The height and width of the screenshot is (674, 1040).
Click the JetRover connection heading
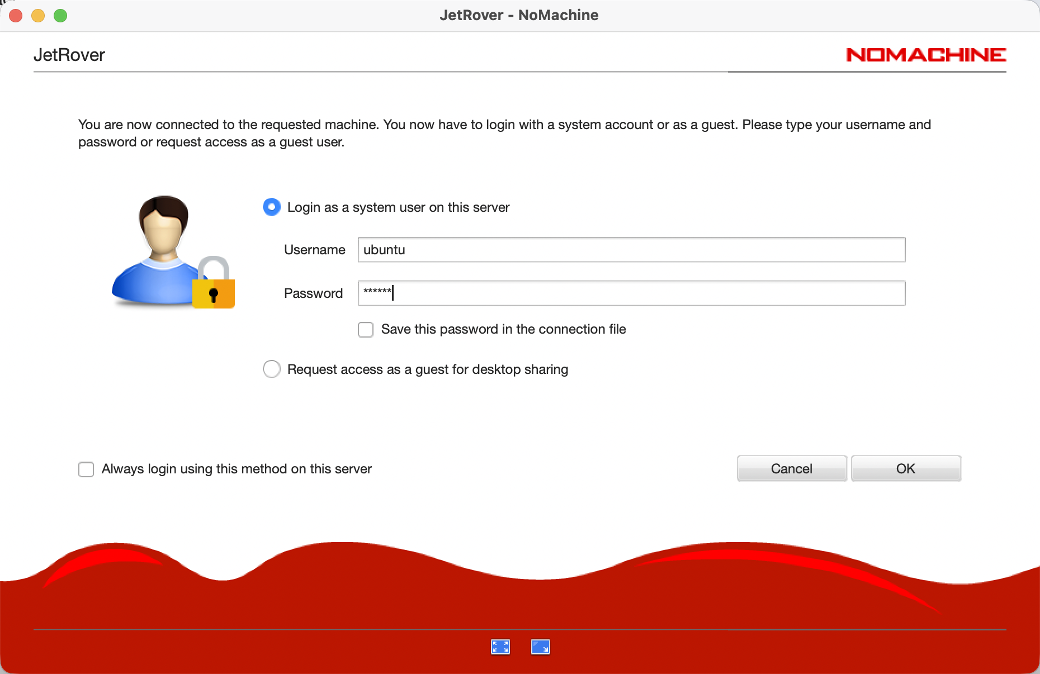click(x=69, y=55)
